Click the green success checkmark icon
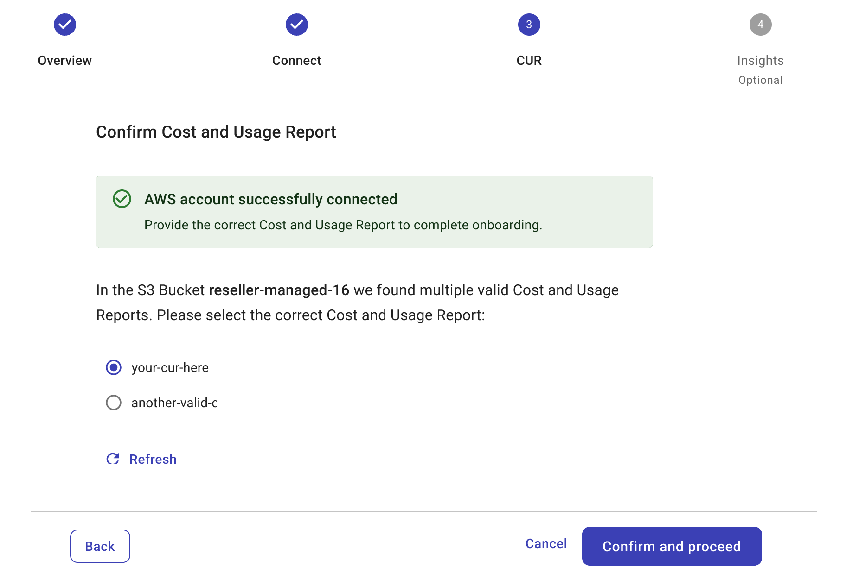The image size is (859, 574). coord(122,199)
